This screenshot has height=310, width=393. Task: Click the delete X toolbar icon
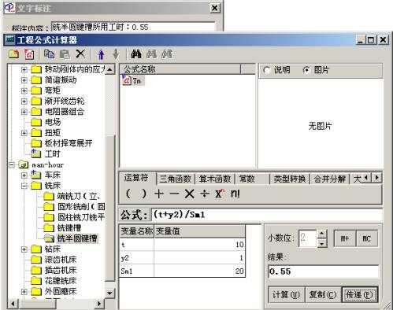[80, 54]
